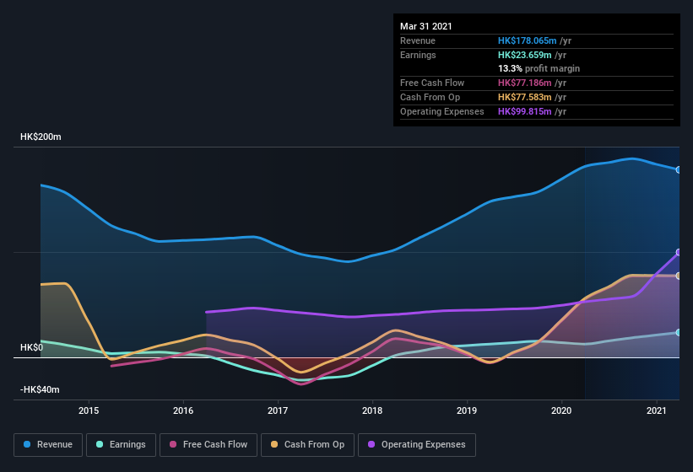Click the 2018 x-axis label
Image resolution: width=693 pixels, height=472 pixels.
(372, 410)
